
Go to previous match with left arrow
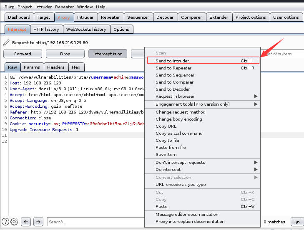point(26,222)
